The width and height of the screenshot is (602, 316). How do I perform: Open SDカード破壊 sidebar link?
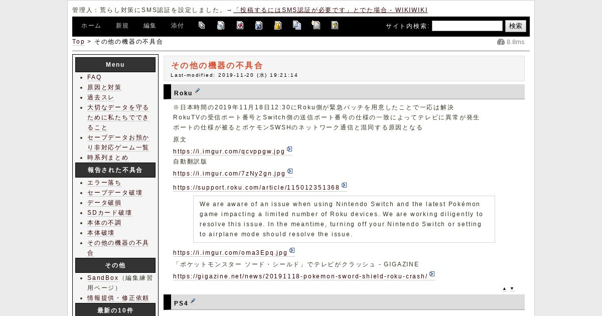point(109,213)
